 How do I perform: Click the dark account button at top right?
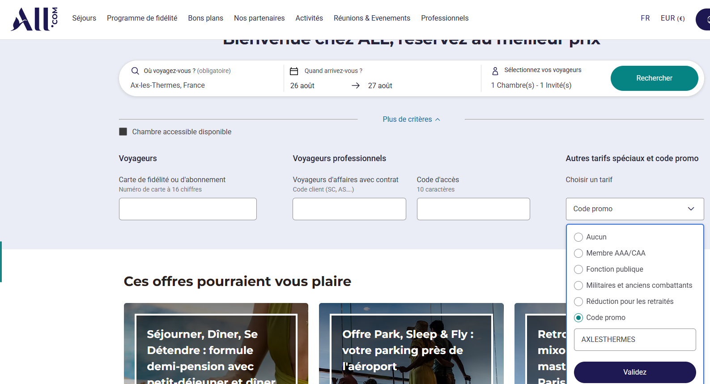tap(703, 20)
